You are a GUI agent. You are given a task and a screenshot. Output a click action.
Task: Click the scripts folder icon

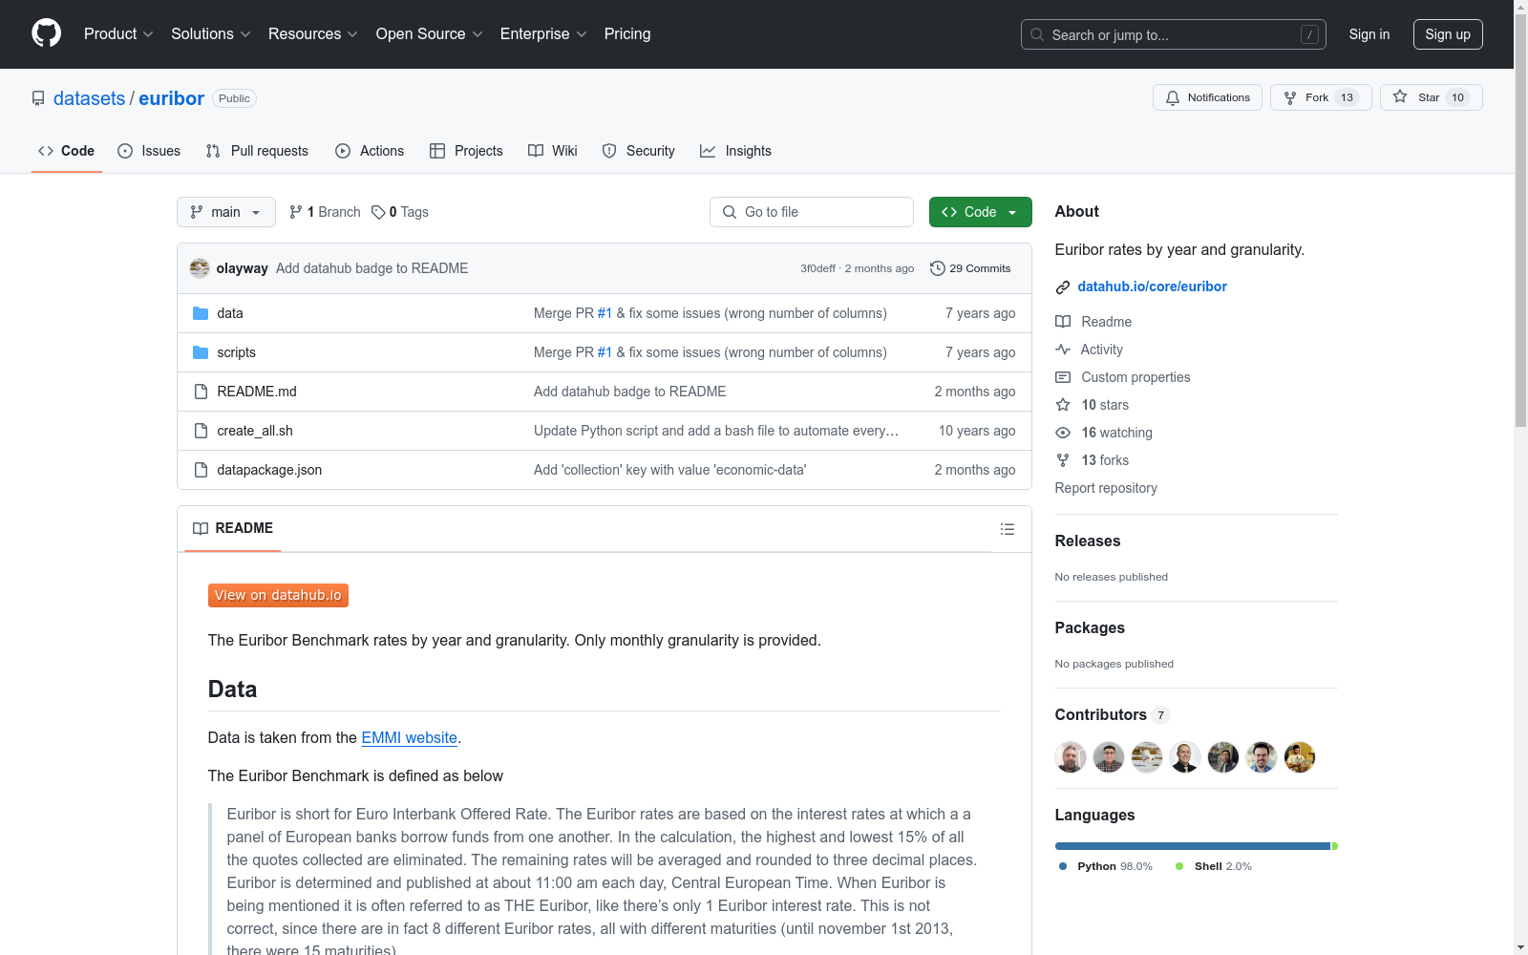[201, 352]
